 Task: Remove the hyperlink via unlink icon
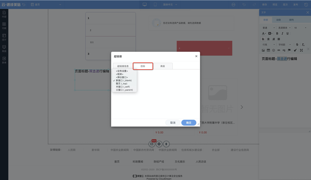tap(284, 50)
